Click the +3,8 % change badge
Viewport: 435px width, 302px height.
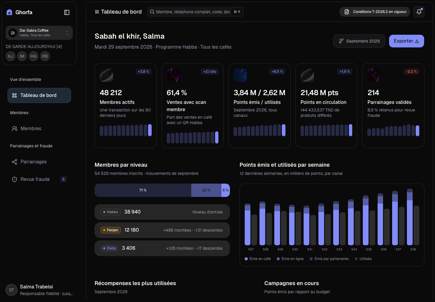pos(143,72)
